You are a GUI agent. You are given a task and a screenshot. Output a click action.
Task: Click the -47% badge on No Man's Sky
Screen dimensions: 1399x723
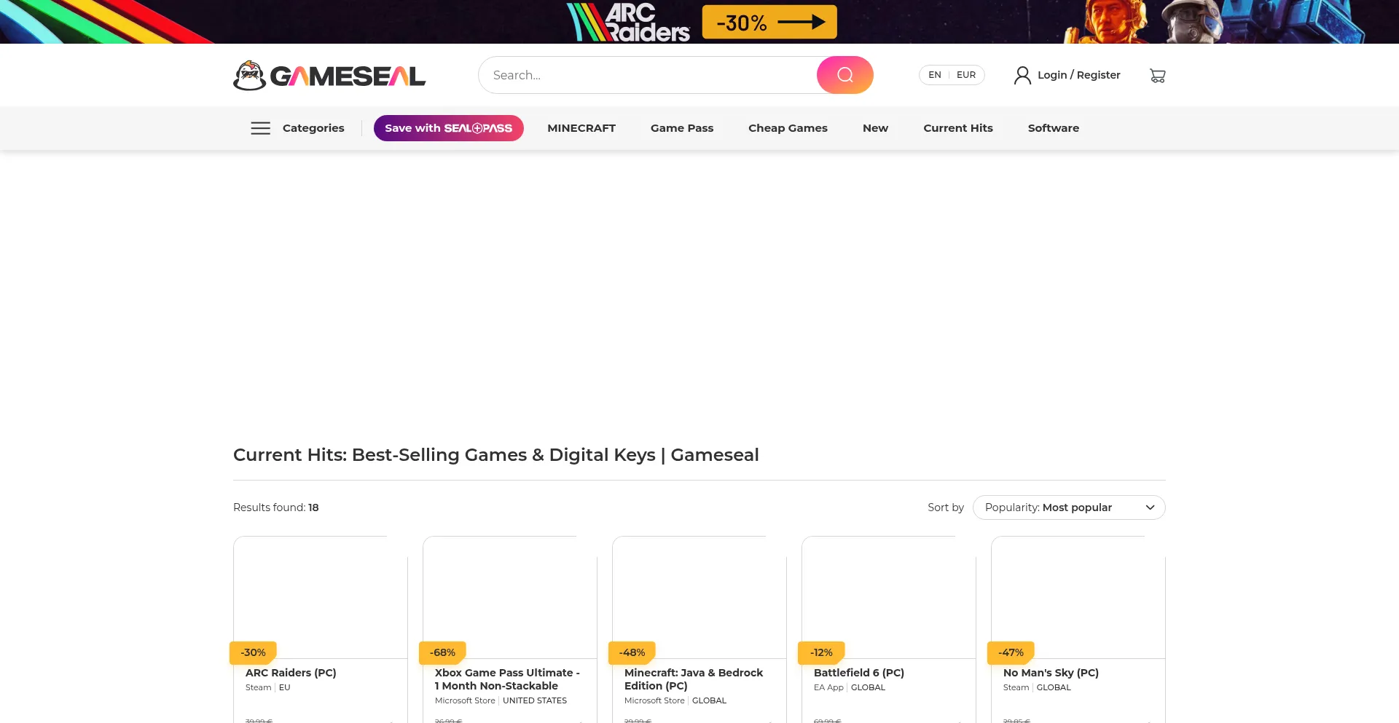1011,652
